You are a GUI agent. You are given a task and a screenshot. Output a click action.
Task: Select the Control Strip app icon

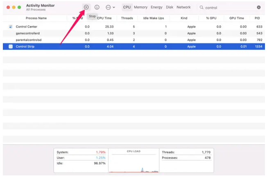tap(11, 47)
